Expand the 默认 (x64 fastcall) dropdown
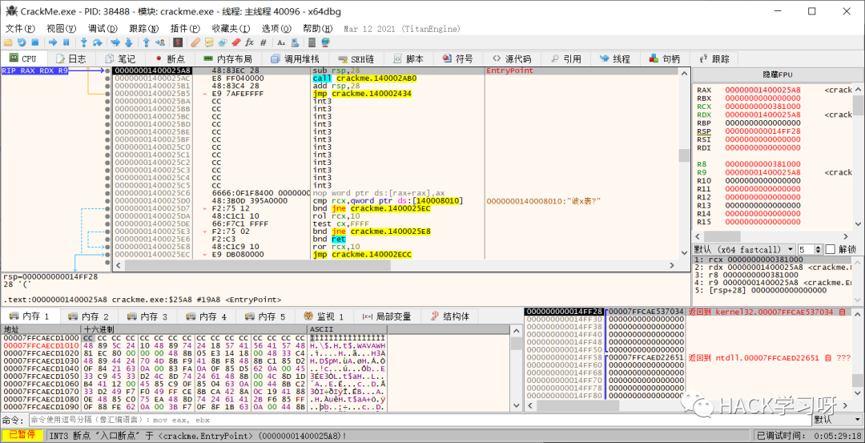Screen dimensions: 865x443 (744, 249)
